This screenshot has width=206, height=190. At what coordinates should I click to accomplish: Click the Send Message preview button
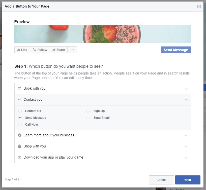[176, 50]
